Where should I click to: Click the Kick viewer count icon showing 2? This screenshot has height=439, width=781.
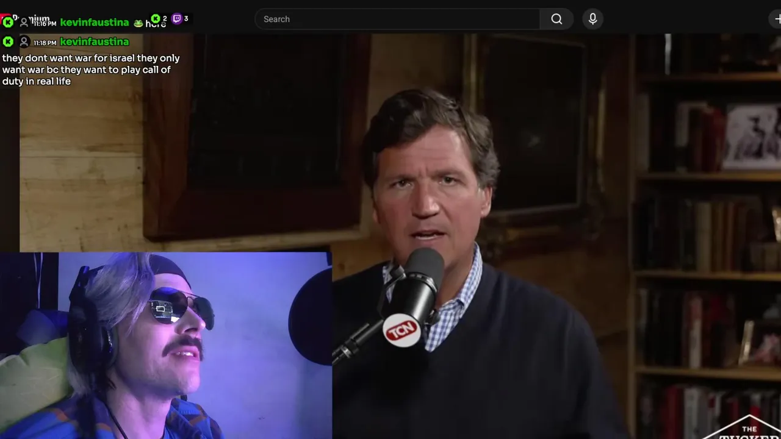pos(156,19)
